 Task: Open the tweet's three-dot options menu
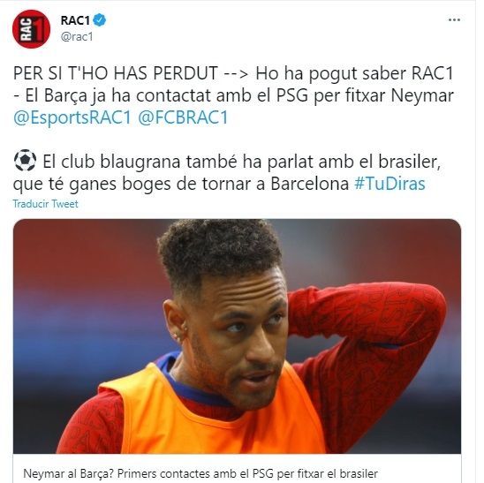point(454,20)
